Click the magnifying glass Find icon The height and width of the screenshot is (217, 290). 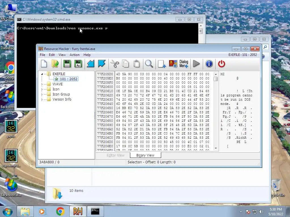149,64
